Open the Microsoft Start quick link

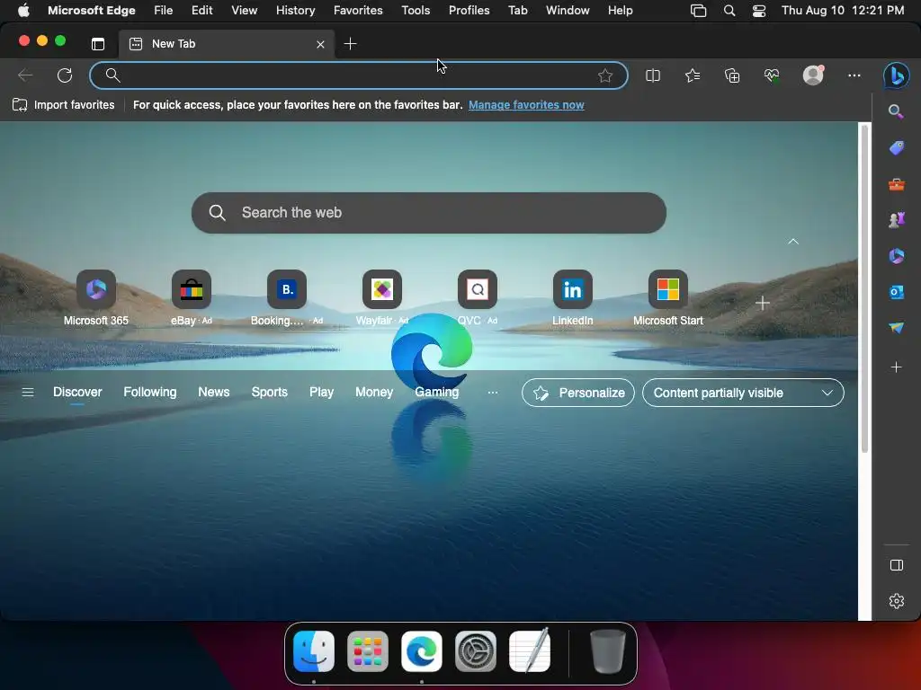pos(668,298)
